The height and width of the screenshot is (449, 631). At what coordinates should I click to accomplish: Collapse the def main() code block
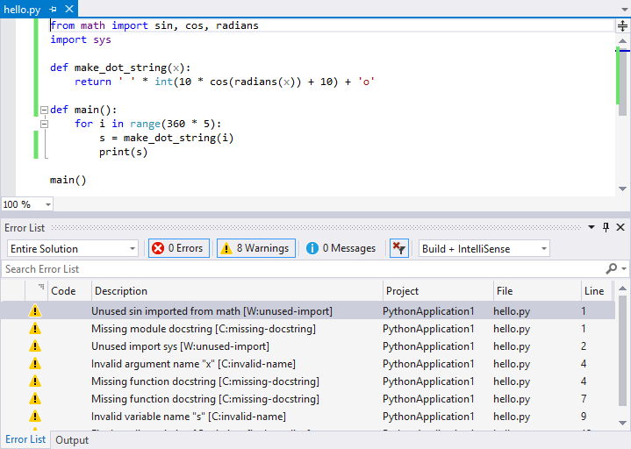44,110
